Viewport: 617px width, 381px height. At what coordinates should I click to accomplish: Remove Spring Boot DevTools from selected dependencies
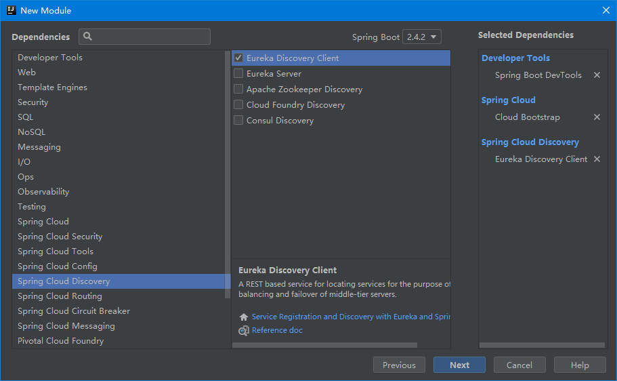(597, 75)
